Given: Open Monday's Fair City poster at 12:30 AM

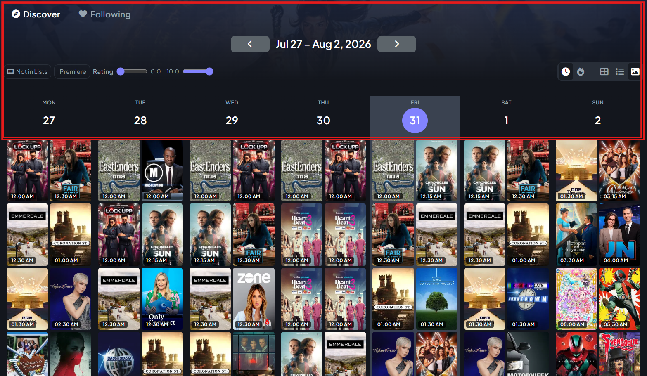Looking at the screenshot, I should coord(71,171).
